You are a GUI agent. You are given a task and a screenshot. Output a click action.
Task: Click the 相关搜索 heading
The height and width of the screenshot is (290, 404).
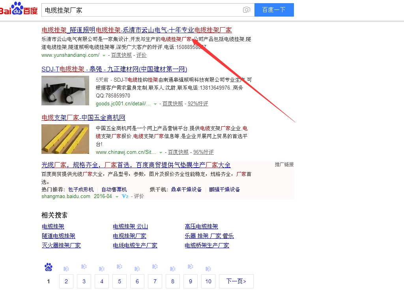[54, 215]
